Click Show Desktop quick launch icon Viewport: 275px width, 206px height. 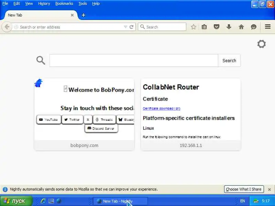[x=51, y=201]
